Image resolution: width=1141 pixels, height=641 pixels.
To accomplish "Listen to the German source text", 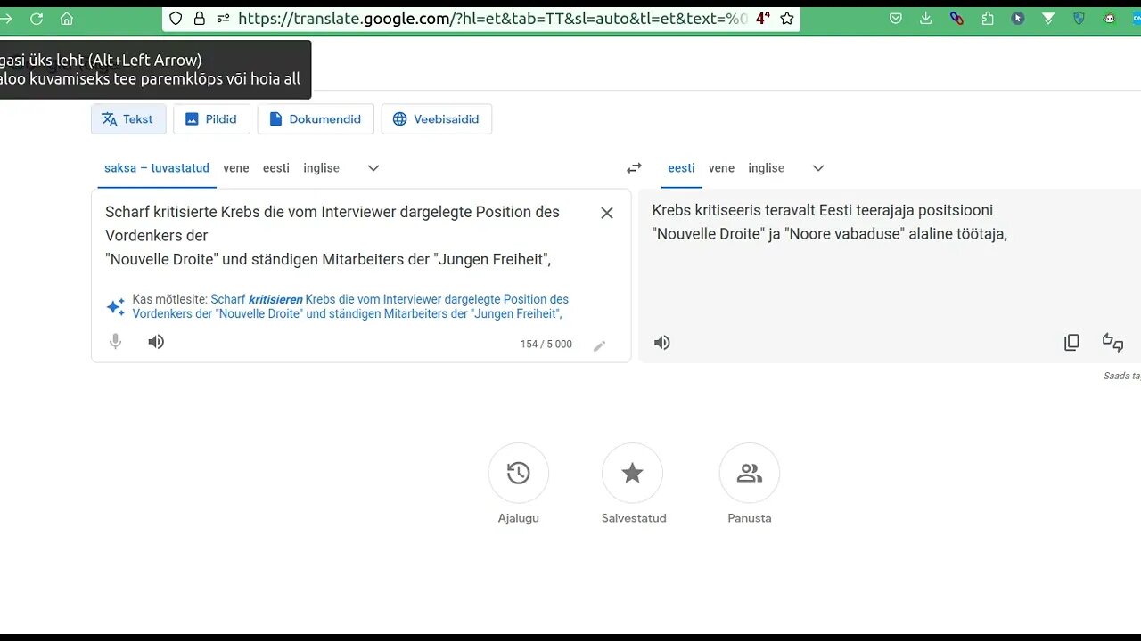I will (x=156, y=342).
